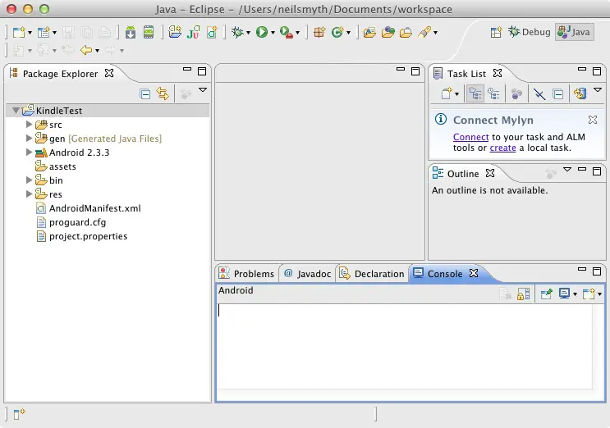Viewport: 610px width, 428px height.
Task: Click inside the Console text area
Action: coord(405,347)
